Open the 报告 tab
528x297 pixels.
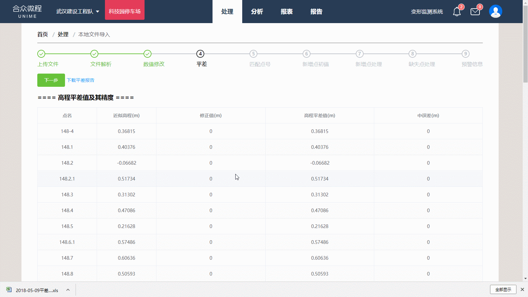pos(316,12)
